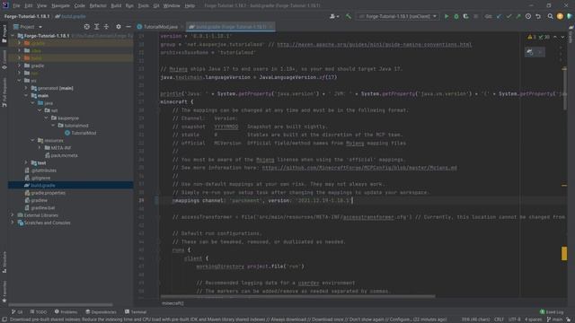The height and width of the screenshot is (323, 575).
Task: Click Load Gradle Changes floating icon
Action: point(530,52)
